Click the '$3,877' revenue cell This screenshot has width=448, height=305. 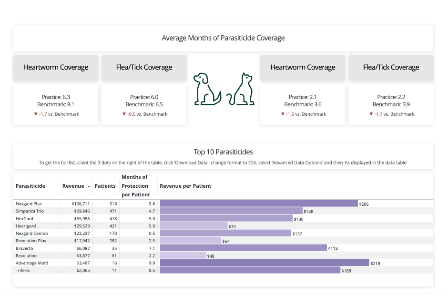83,255
